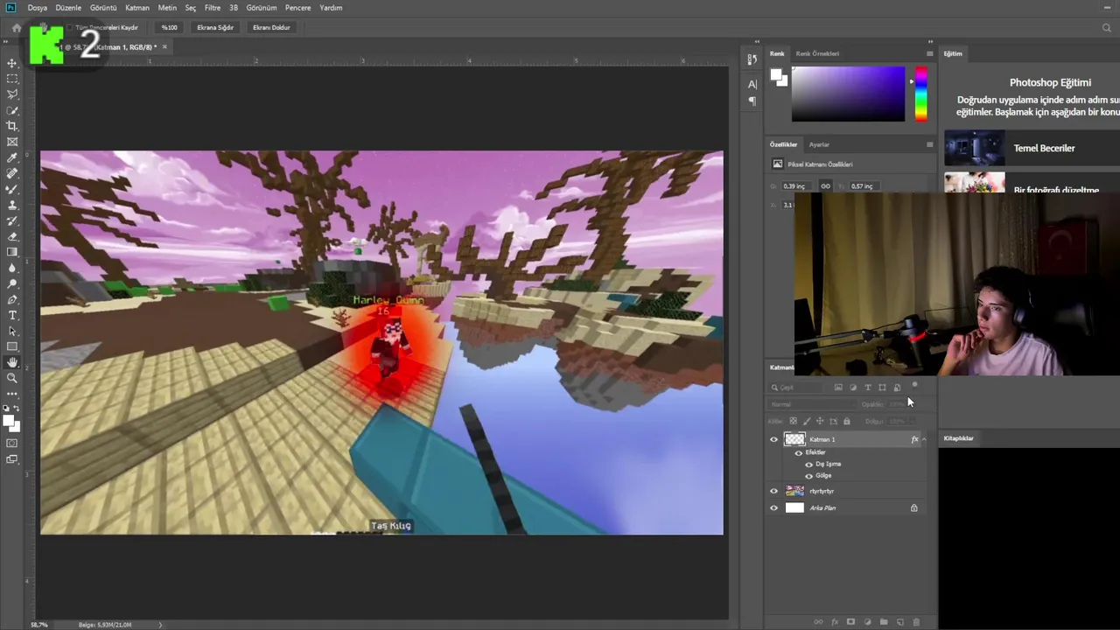Switch to the Ayarlar tab

[819, 145]
